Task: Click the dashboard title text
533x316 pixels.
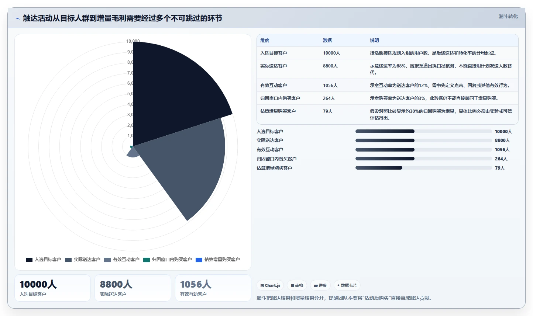Action: coord(123,18)
